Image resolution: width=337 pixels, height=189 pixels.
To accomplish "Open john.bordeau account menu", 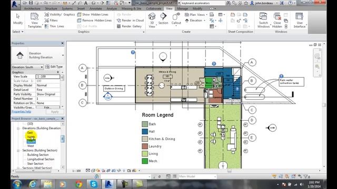I will point(264,3).
